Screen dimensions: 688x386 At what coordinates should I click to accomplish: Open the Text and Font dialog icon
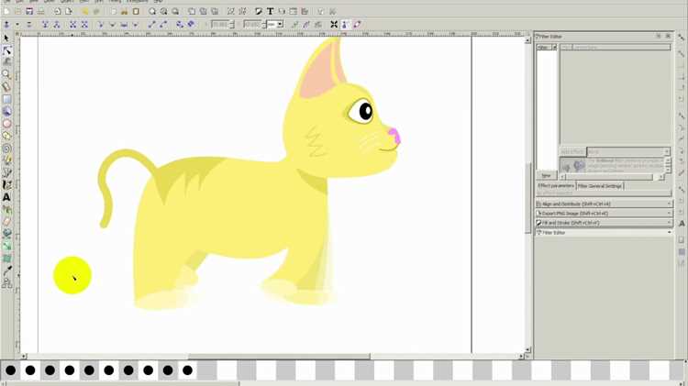tap(270, 11)
